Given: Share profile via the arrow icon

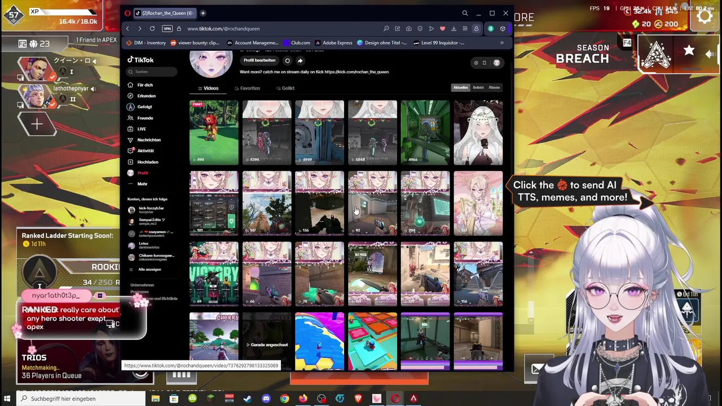Looking at the screenshot, I should pos(300,60).
